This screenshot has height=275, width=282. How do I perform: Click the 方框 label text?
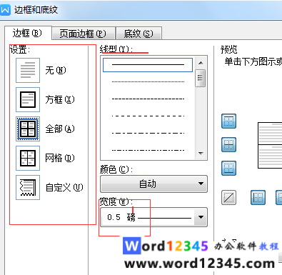[x=60, y=99]
